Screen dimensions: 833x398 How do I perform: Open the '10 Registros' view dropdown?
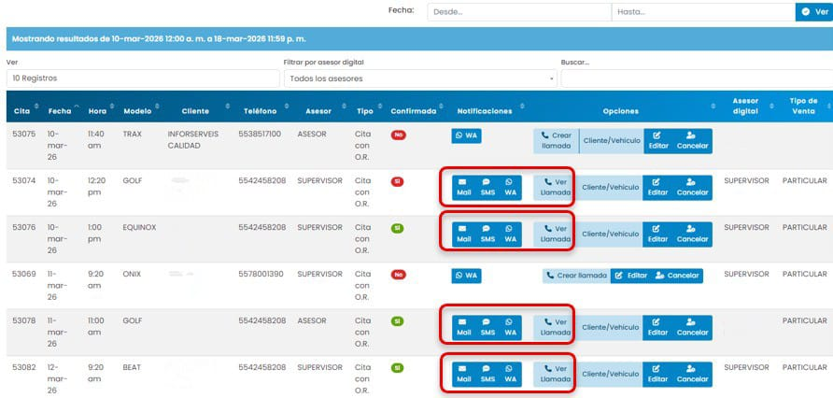click(140, 78)
